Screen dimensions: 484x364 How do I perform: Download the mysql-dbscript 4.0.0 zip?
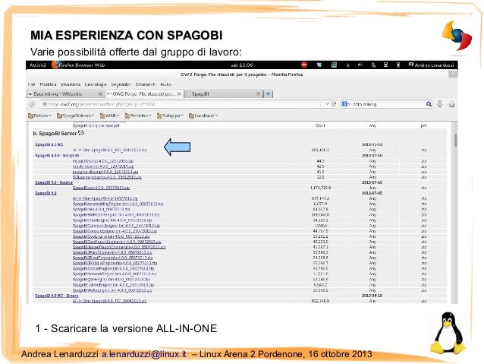(102, 161)
